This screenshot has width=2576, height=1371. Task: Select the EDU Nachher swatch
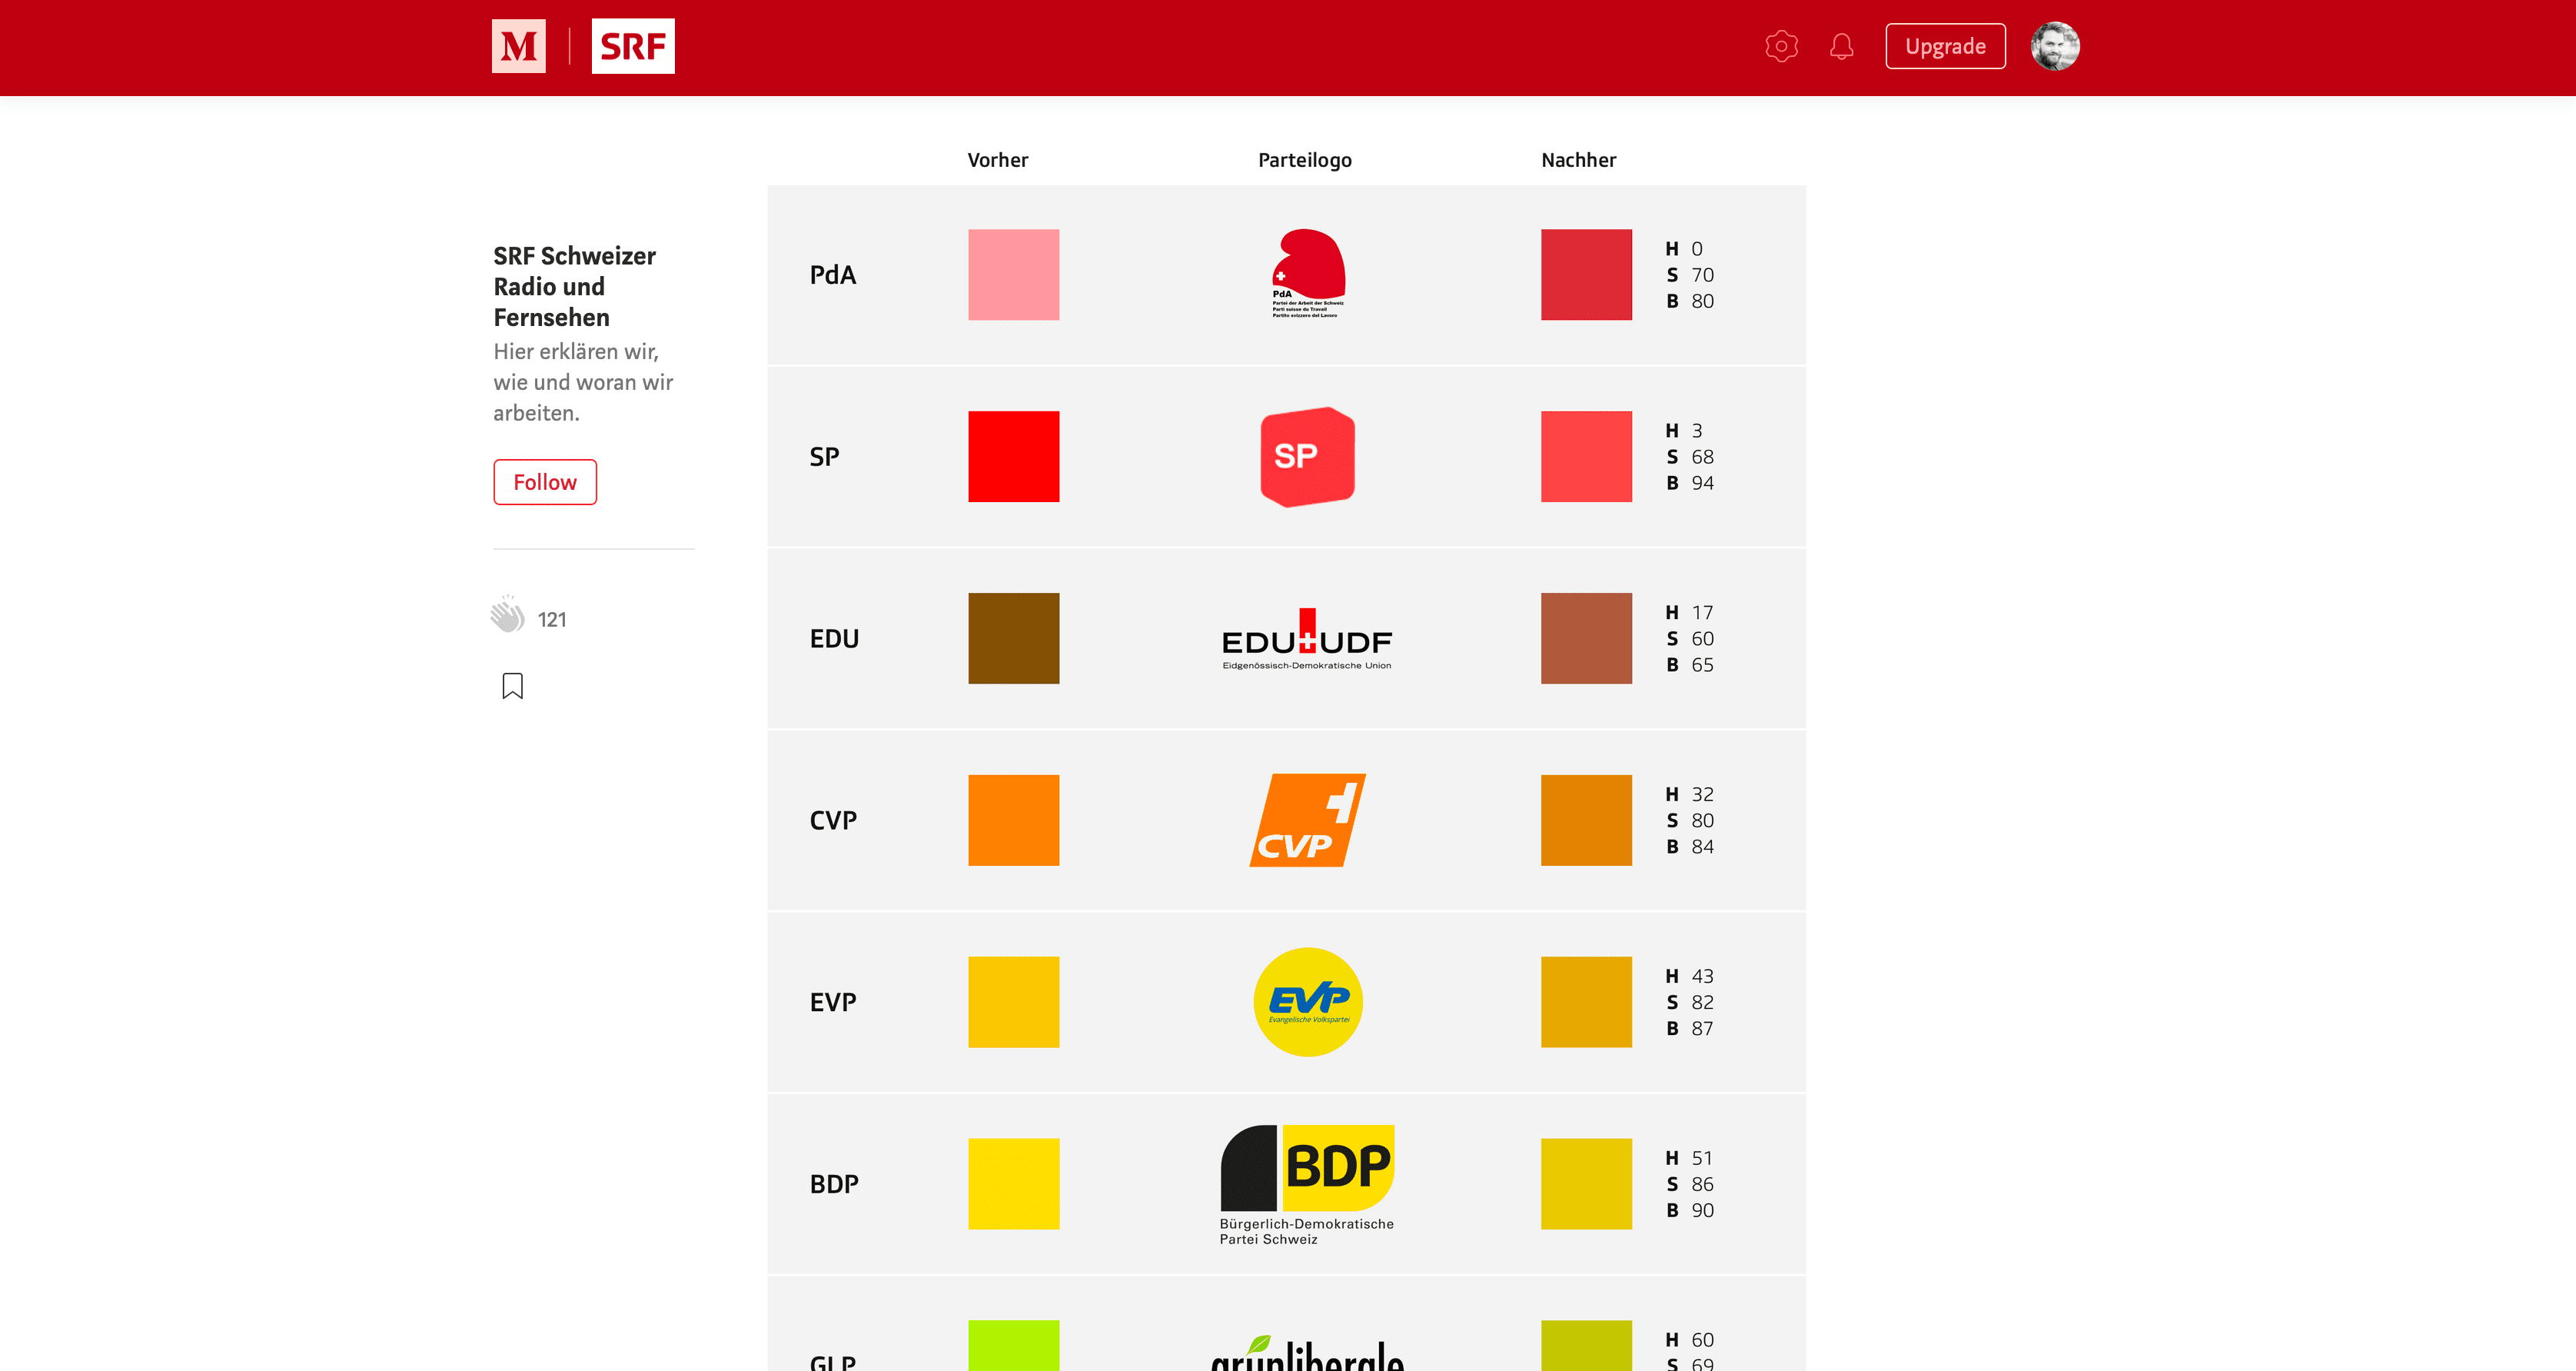(x=1586, y=638)
